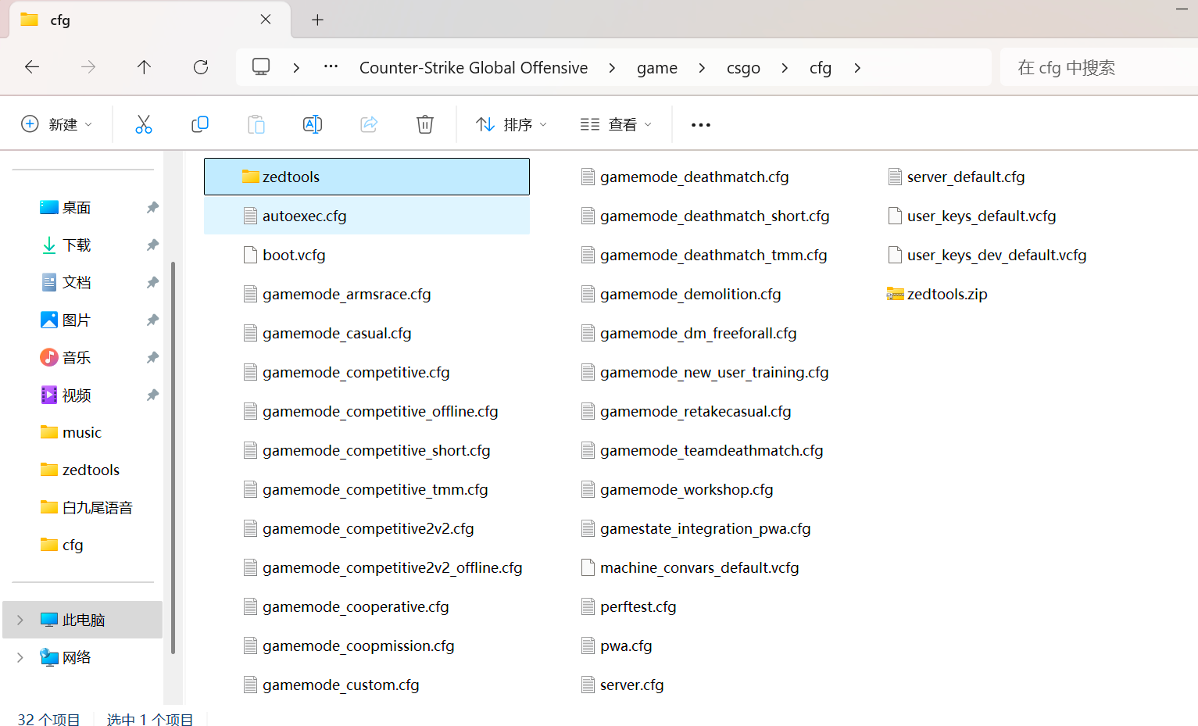Expand chevron after Counter-Strike Global Offensive
The image size is (1198, 726).
[612, 68]
